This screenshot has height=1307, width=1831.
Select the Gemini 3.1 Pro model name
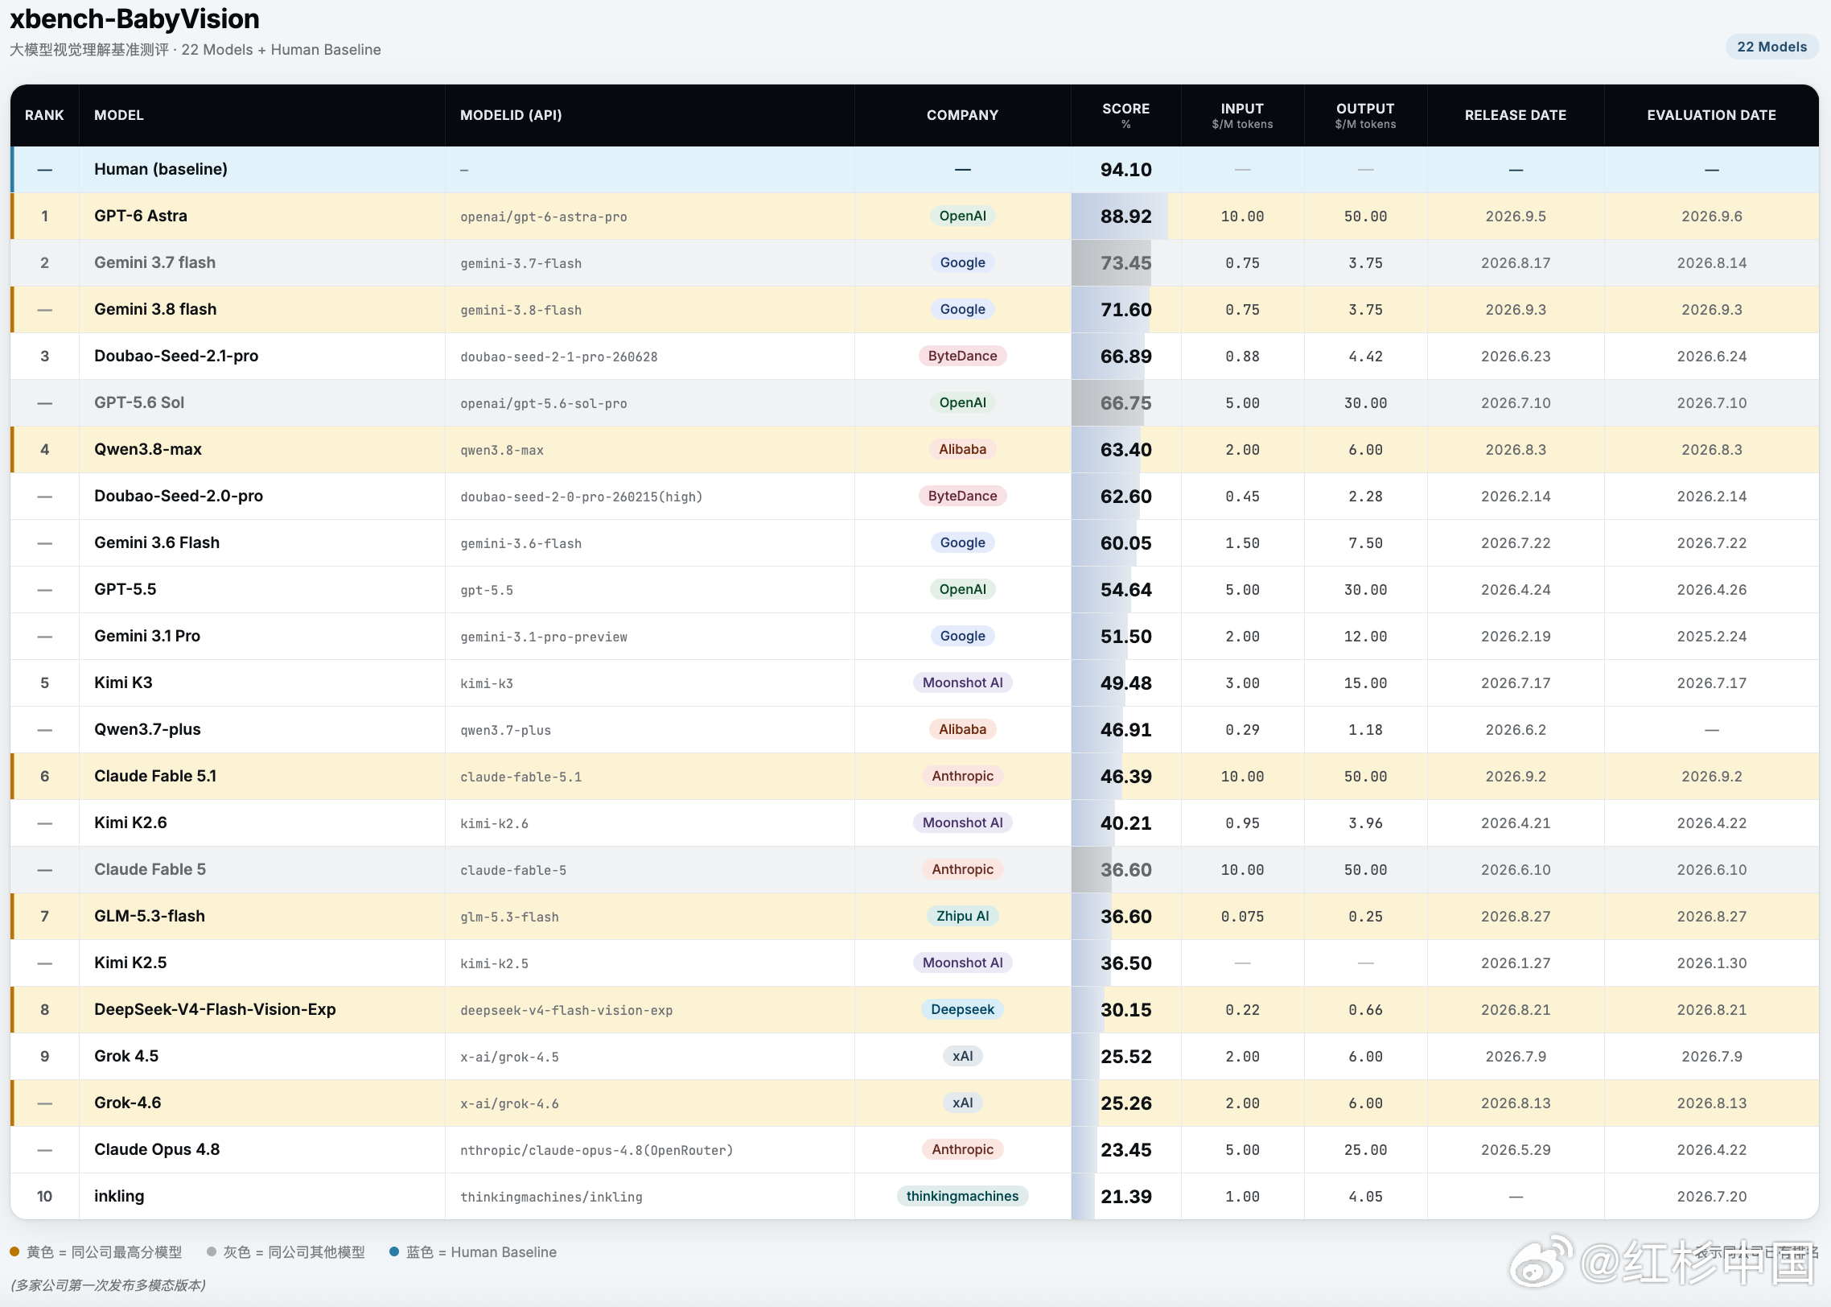[x=147, y=636]
